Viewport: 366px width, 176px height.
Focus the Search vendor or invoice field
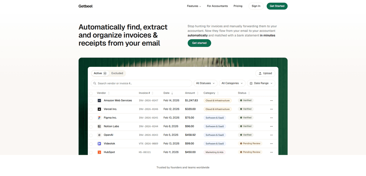142,83
